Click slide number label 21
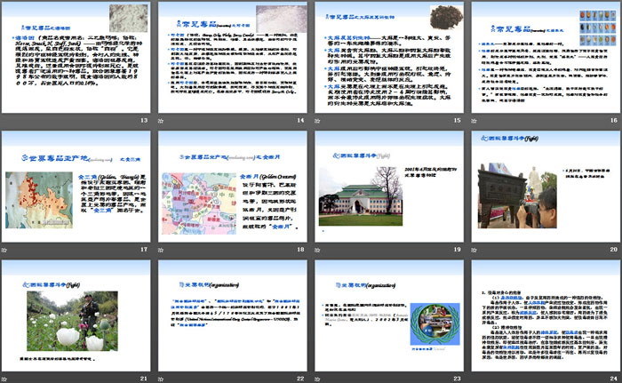Viewport: 622px width, 383px height. pyautogui.click(x=144, y=379)
